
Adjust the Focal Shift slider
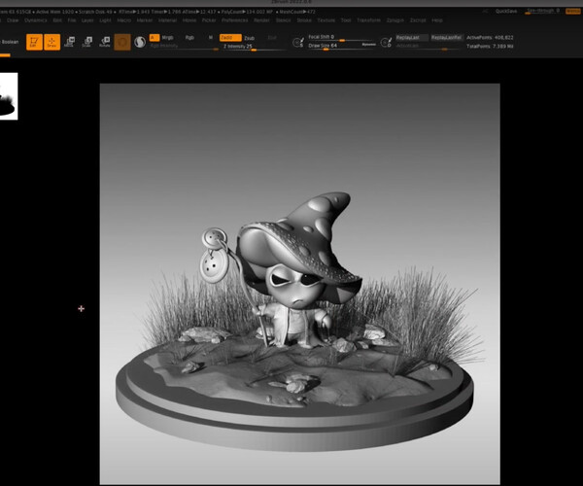pos(340,38)
